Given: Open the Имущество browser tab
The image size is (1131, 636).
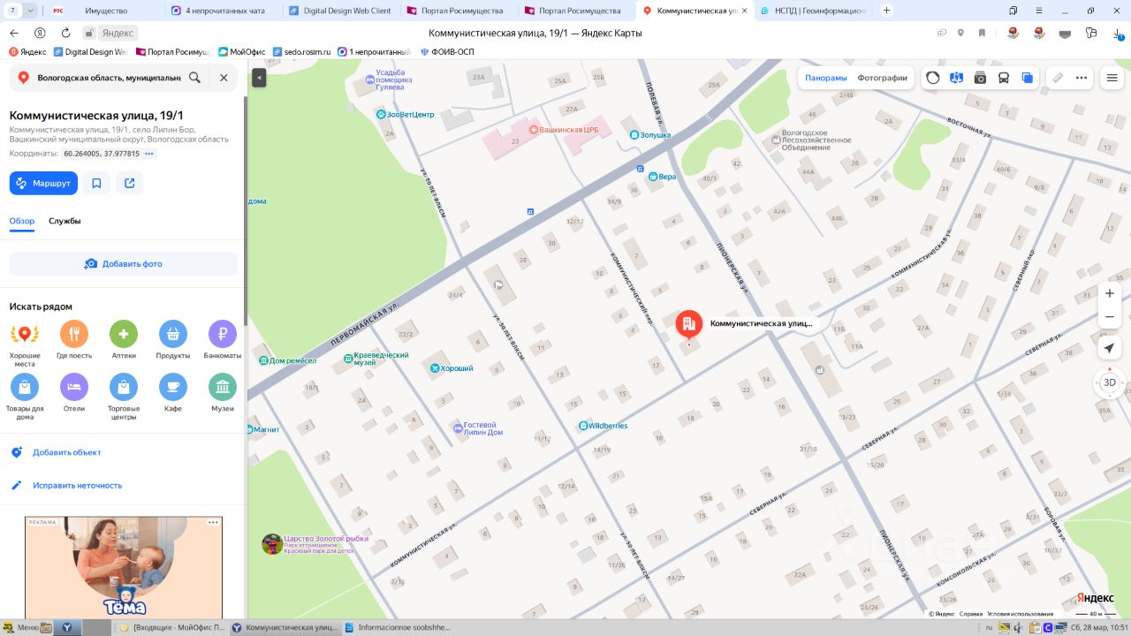Looking at the screenshot, I should point(105,11).
